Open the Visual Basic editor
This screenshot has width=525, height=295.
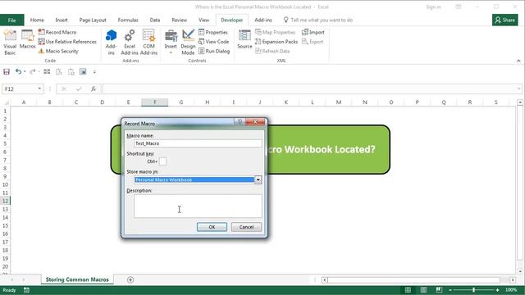tap(10, 42)
